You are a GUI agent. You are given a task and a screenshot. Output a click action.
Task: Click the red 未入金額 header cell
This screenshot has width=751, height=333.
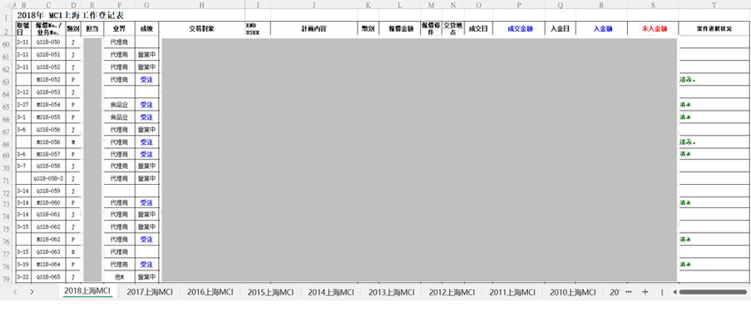tap(654, 28)
